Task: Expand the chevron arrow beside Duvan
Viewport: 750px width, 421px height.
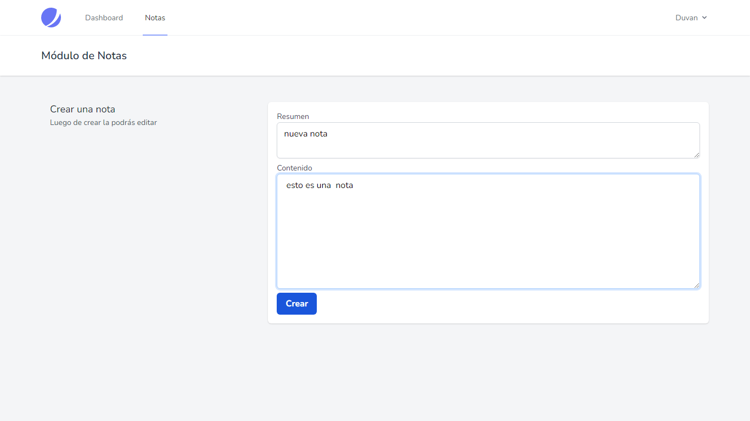Action: tap(704, 18)
